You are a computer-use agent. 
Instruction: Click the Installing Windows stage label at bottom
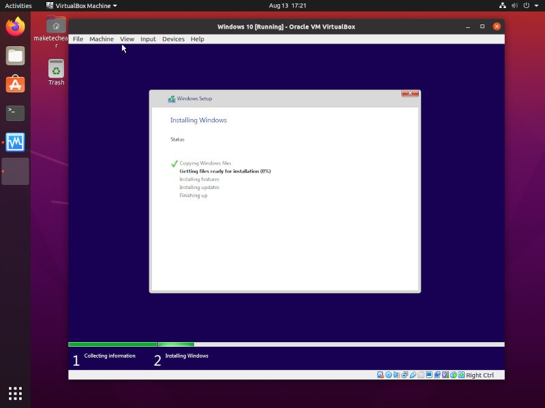[187, 356]
